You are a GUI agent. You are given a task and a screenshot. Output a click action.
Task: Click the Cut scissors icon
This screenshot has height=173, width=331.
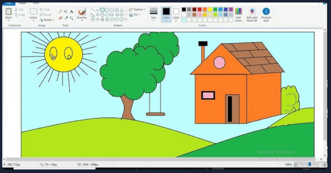(16, 9)
